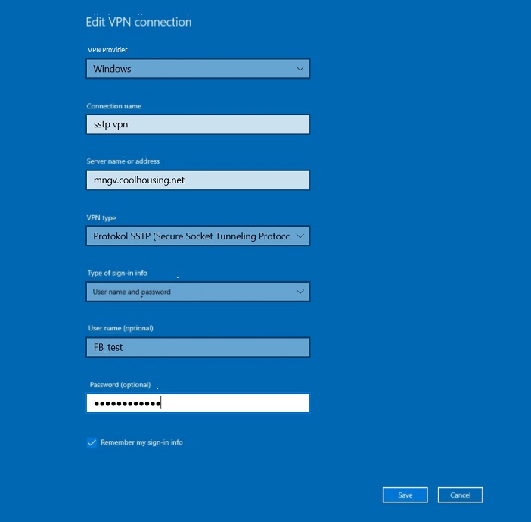Expand the VPN type dropdown with Protokol SSTP
This screenshot has height=522, width=531.
pyautogui.click(x=197, y=236)
